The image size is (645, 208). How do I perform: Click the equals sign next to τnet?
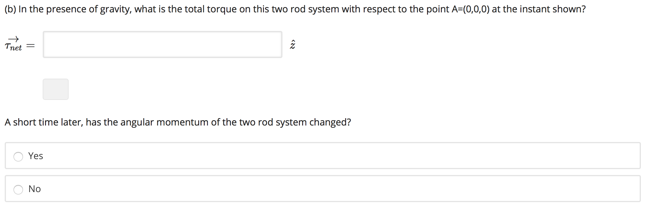click(x=30, y=45)
